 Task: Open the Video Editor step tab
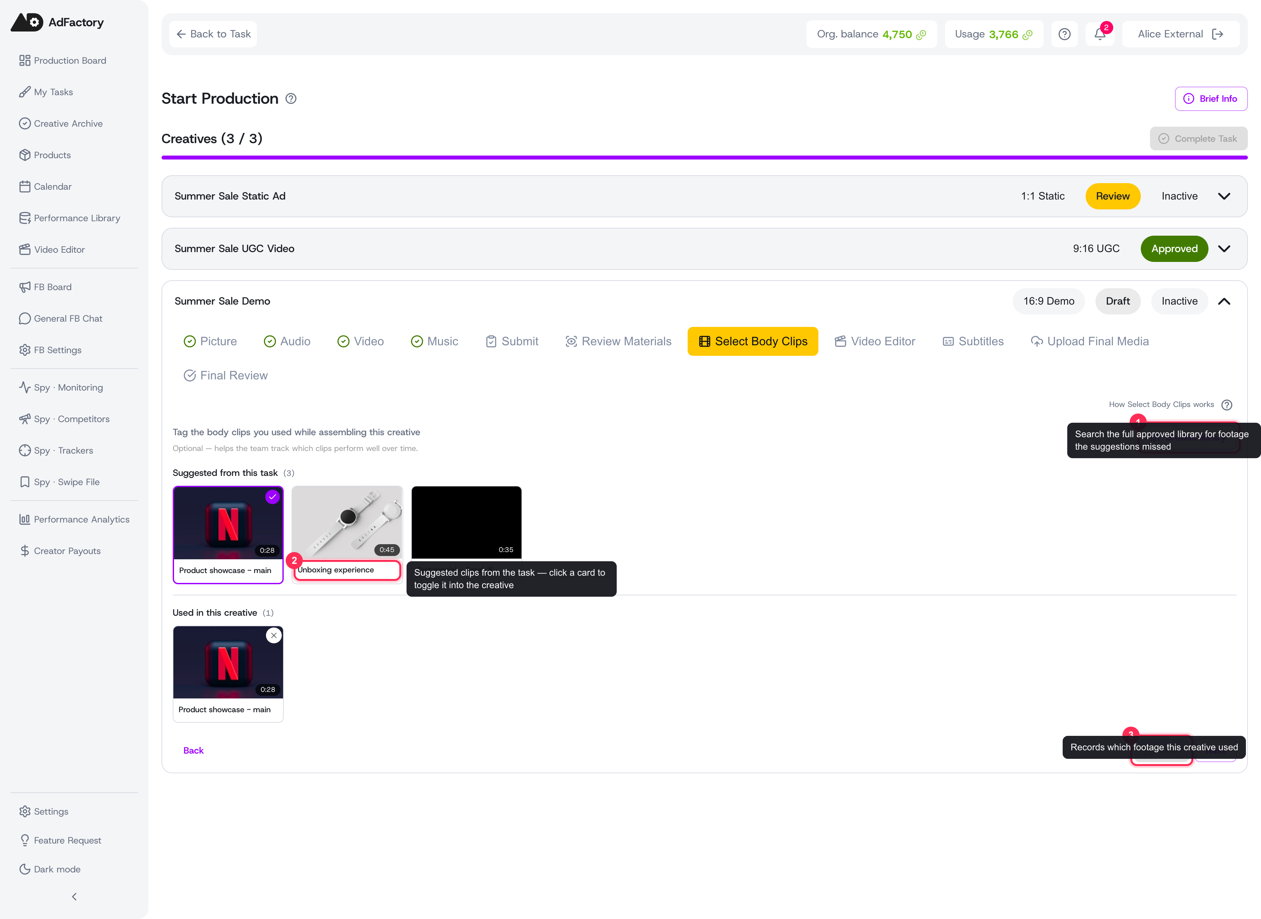pyautogui.click(x=875, y=341)
